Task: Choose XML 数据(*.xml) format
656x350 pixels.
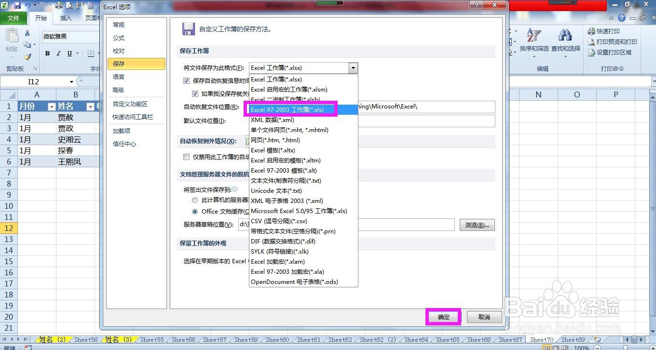Action: click(x=303, y=120)
